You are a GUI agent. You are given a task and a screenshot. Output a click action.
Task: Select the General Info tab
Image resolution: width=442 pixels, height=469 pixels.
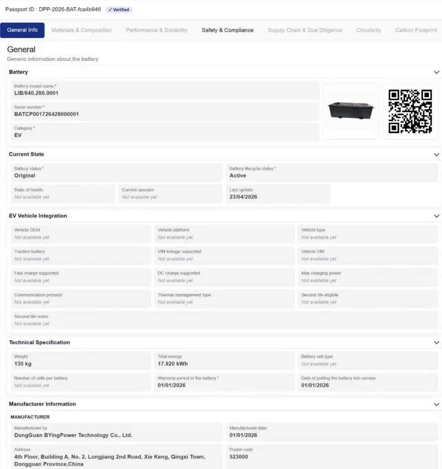pyautogui.click(x=22, y=30)
